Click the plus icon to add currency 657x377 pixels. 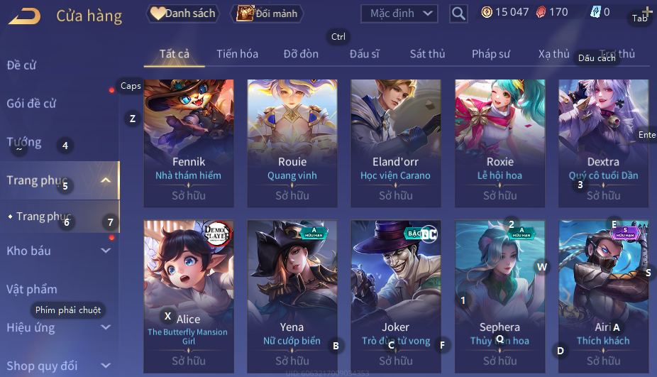pos(646,11)
